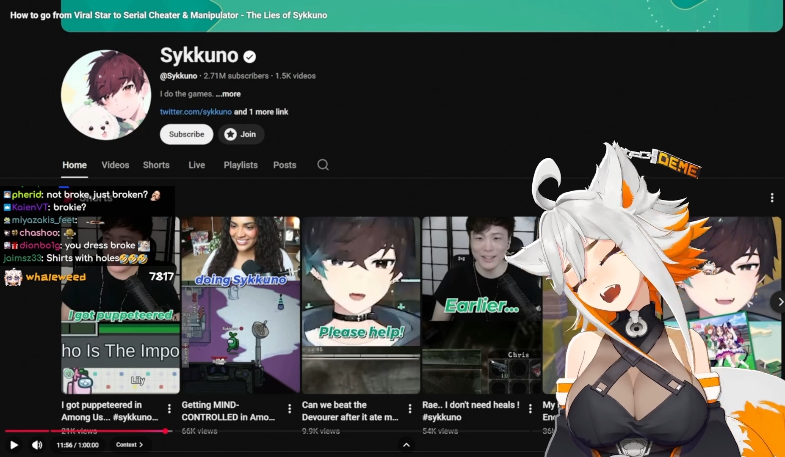Screen dimensions: 785x457
Task: Open the Posts tab
Action: point(285,165)
